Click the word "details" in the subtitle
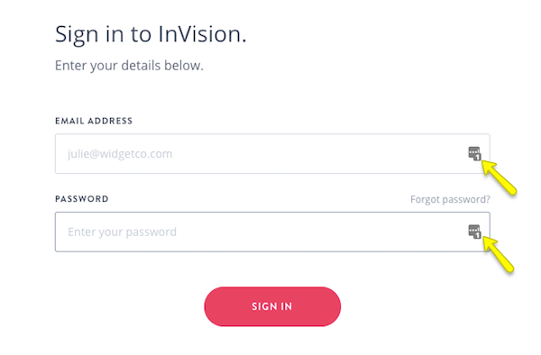The width and height of the screenshot is (541, 355). (x=141, y=65)
